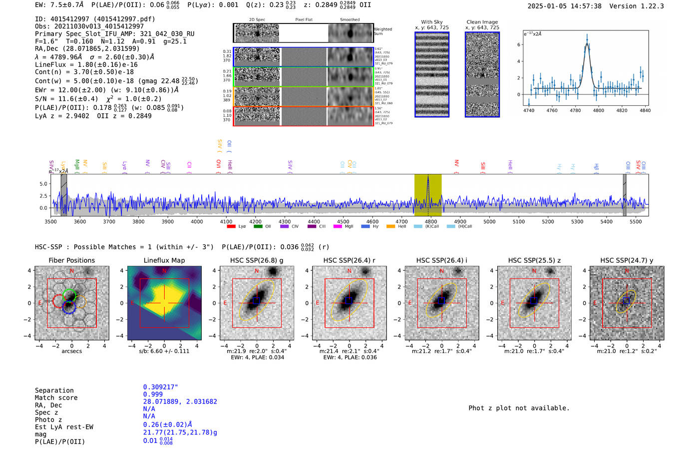
Task: Click the arcsecs axis label under Fiber Positions
Action: tap(72, 351)
